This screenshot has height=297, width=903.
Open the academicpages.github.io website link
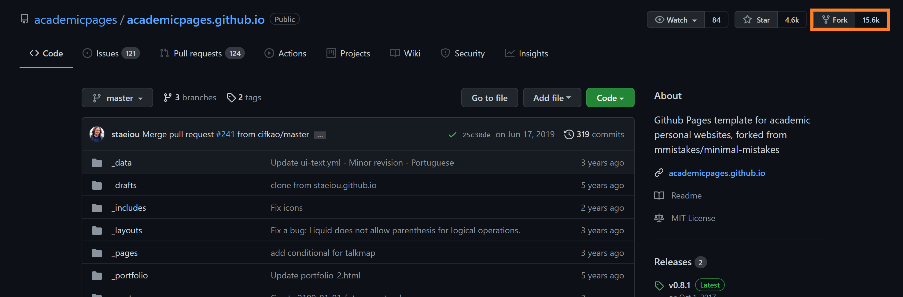point(717,173)
